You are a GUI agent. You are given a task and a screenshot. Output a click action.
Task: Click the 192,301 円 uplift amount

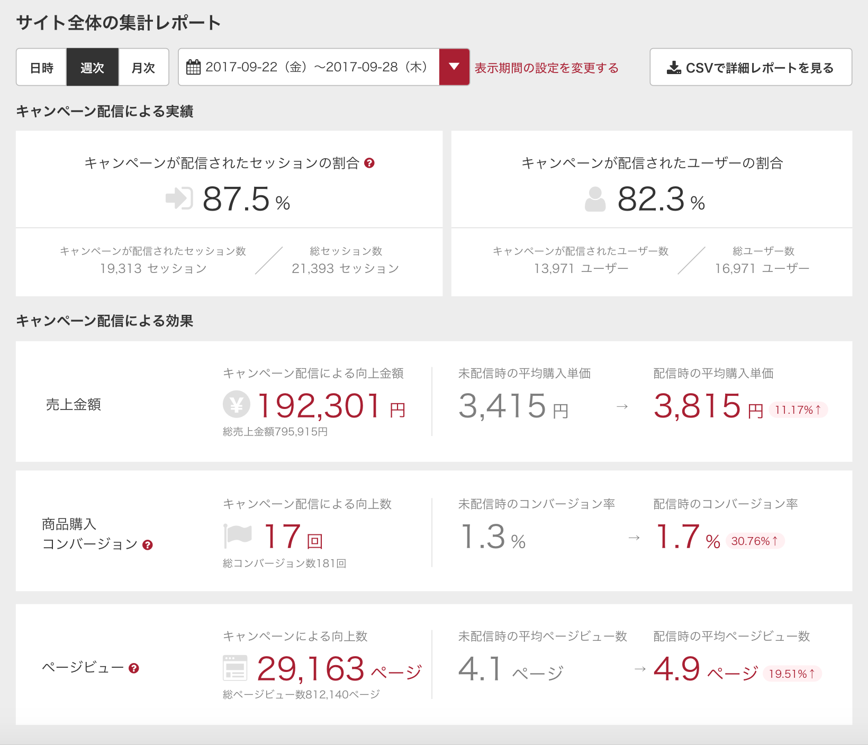pyautogui.click(x=331, y=406)
